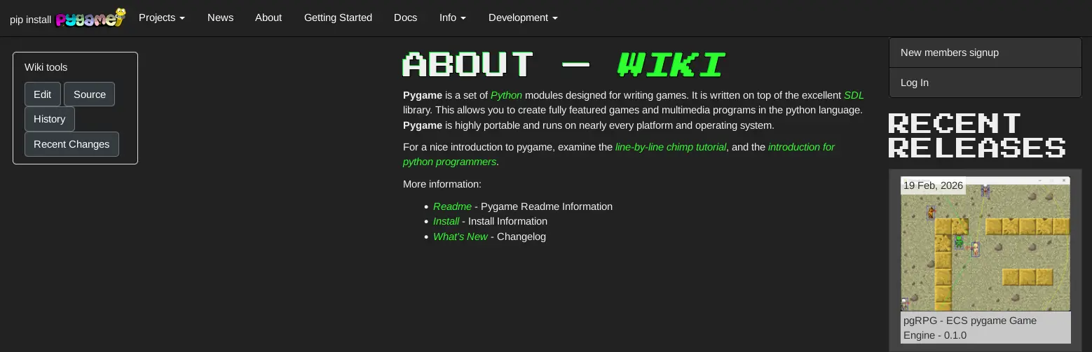Viewport: 1092px width, 352px height.
Task: Navigate to Docs in the navbar
Action: pyautogui.click(x=405, y=17)
